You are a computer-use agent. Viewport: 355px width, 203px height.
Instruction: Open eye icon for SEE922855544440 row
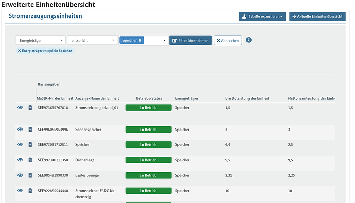[20, 190]
